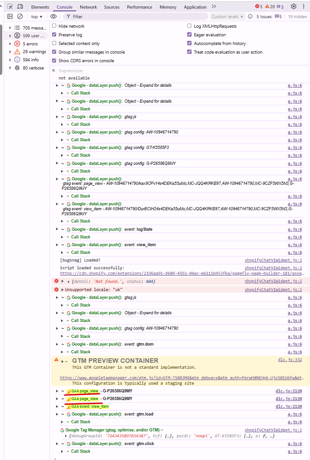Expand the GA4 event view_item entry
This screenshot has height=460, width=310.
[57, 406]
